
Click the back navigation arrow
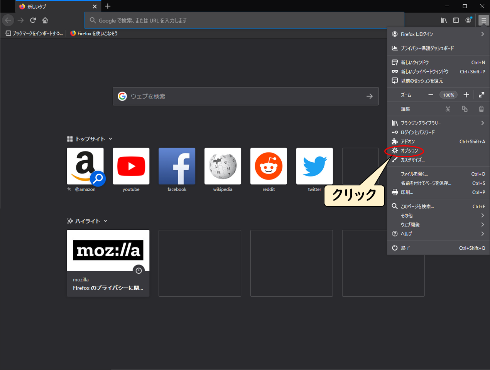(x=8, y=20)
